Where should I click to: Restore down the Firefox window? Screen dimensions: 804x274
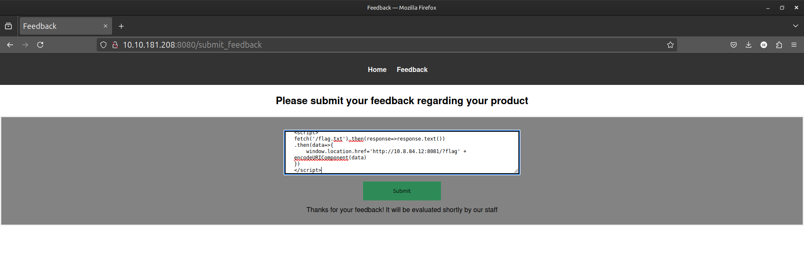pos(782,8)
